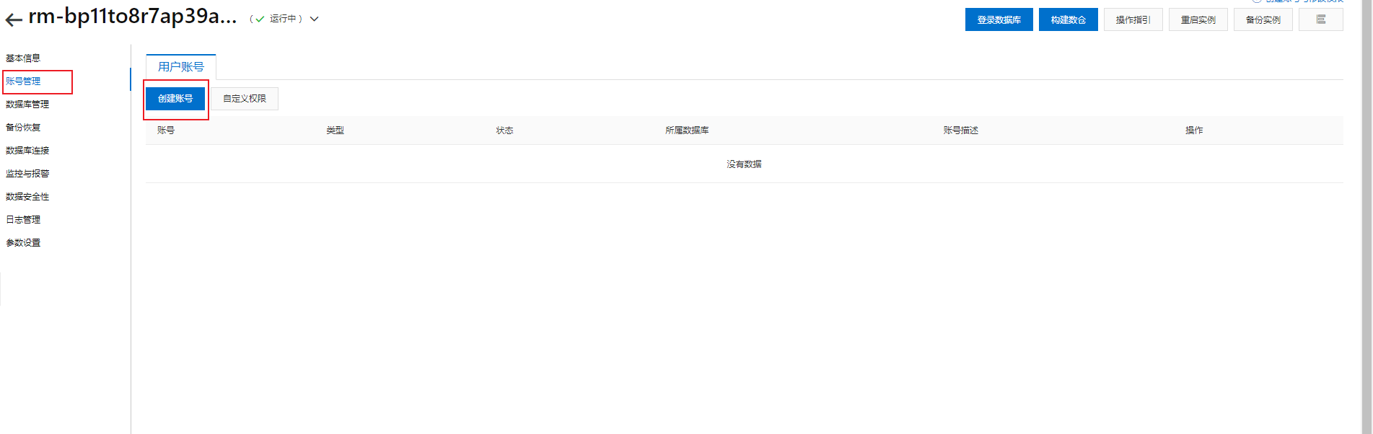Open 数据库管理 in the sidebar

[27, 105]
